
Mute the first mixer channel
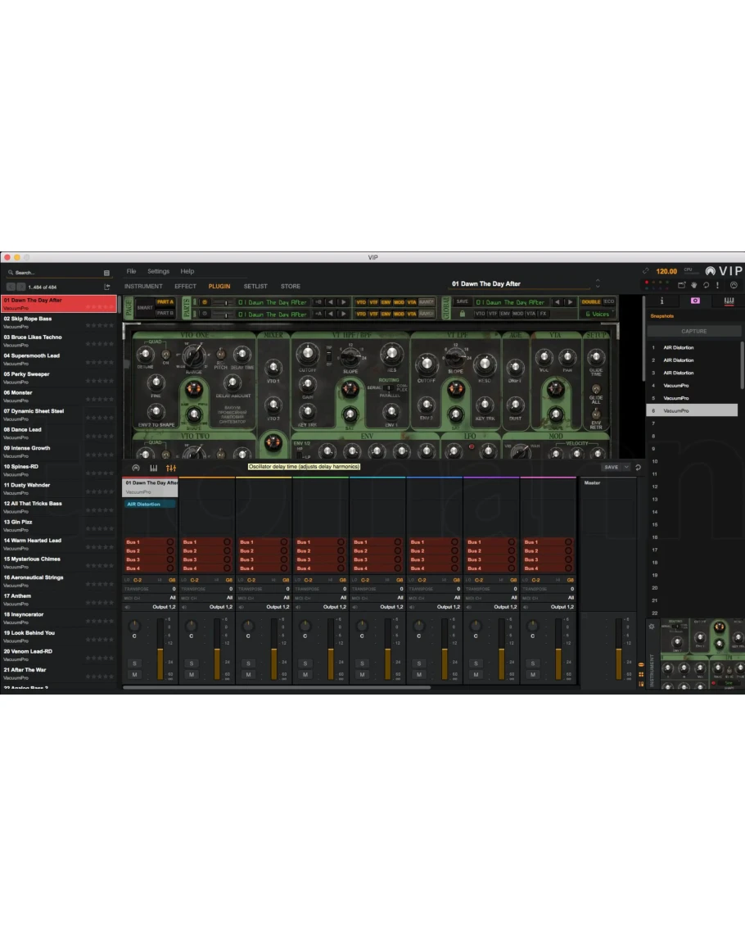[134, 675]
